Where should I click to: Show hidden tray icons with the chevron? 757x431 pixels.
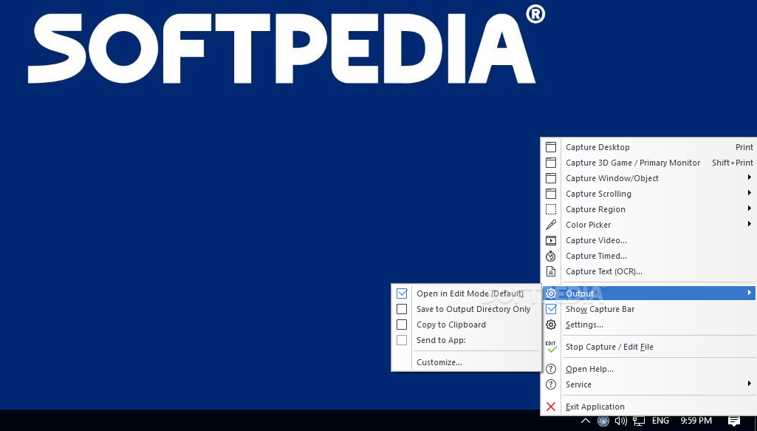585,421
